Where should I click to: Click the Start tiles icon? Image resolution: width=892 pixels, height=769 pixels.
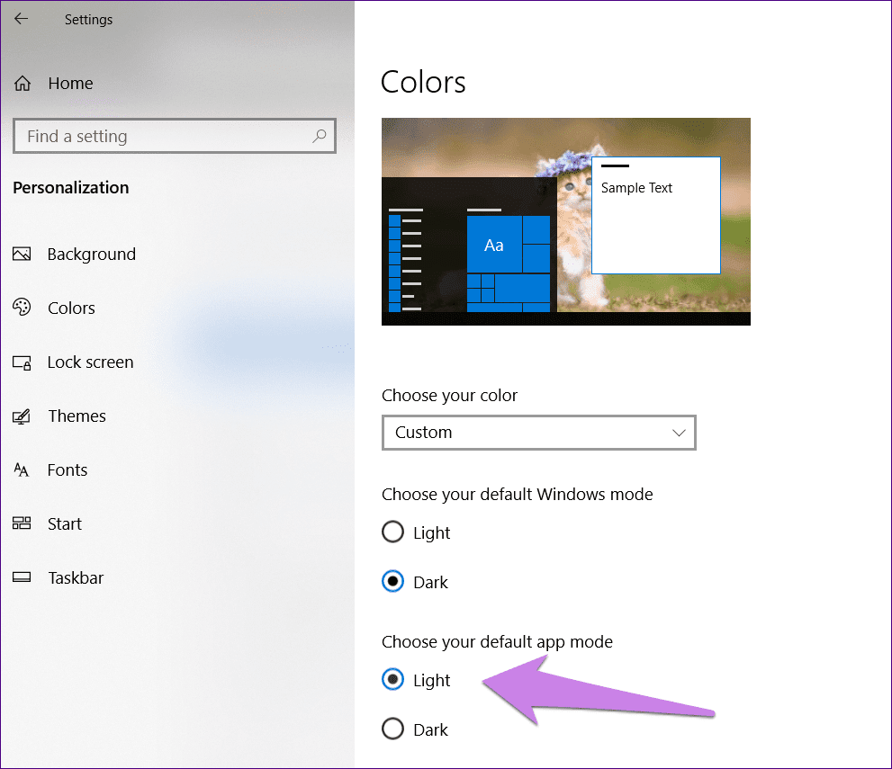pyautogui.click(x=22, y=523)
